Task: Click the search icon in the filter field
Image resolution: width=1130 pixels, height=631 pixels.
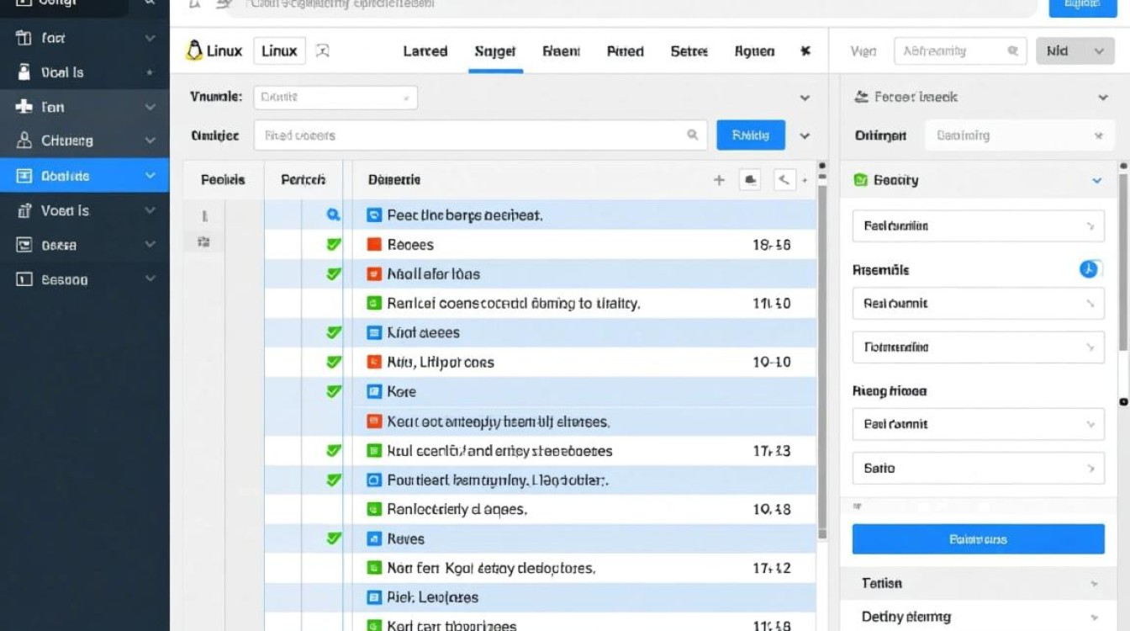Action: click(693, 135)
